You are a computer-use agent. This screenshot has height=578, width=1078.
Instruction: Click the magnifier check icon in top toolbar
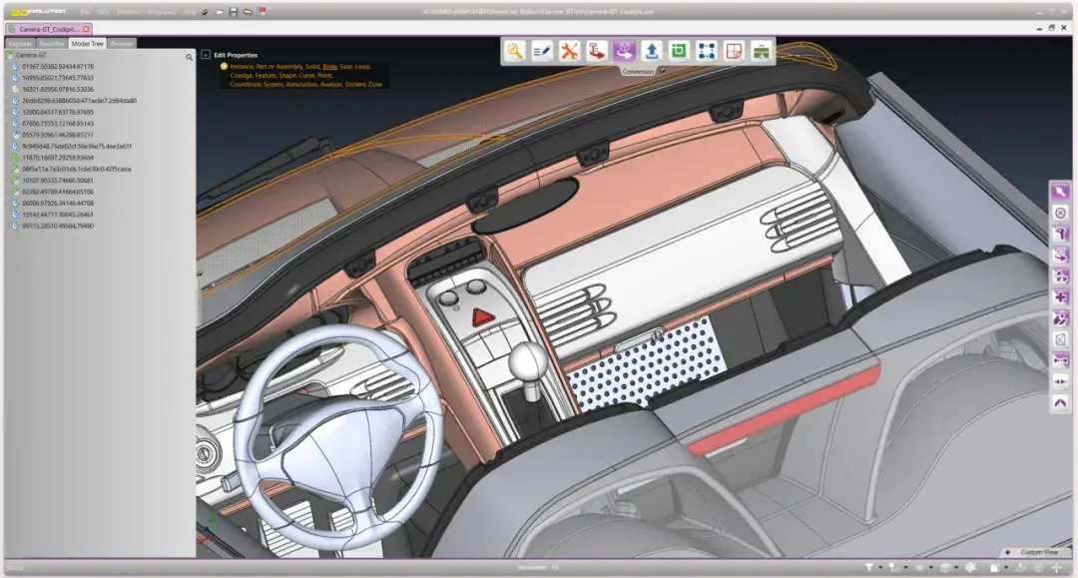[x=515, y=51]
